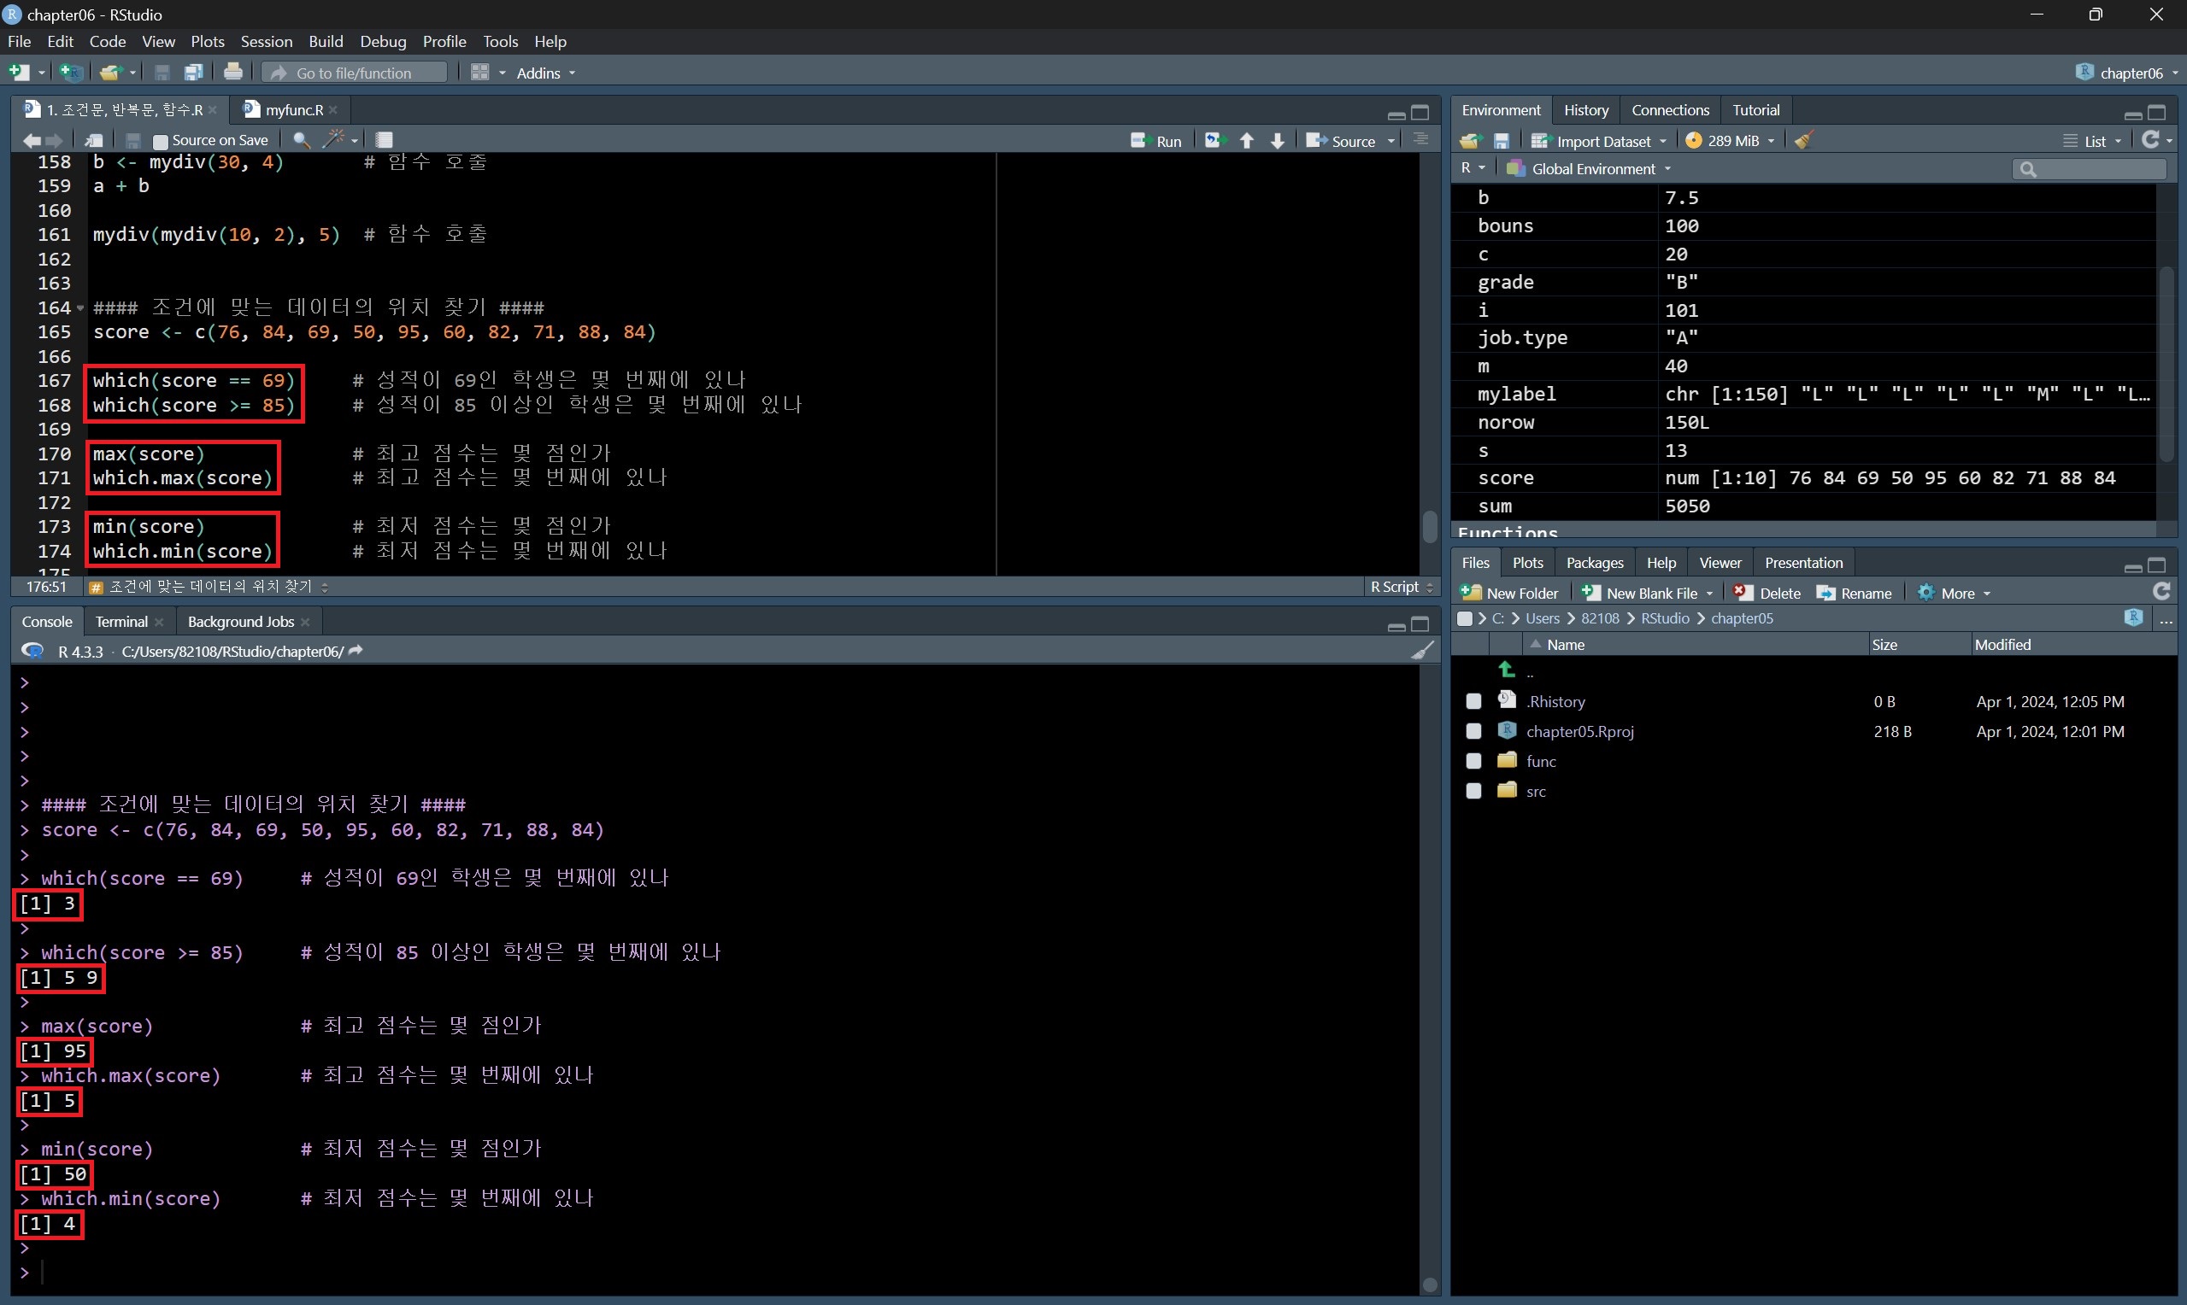Open the Session menu
Image resolution: width=2187 pixels, height=1305 pixels.
tap(266, 41)
